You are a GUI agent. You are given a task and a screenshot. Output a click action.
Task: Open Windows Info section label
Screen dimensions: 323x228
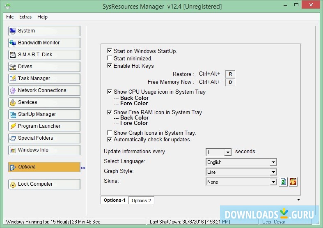tap(33, 150)
